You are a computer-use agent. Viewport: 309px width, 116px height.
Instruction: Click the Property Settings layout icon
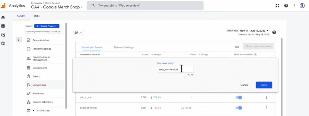(29, 49)
